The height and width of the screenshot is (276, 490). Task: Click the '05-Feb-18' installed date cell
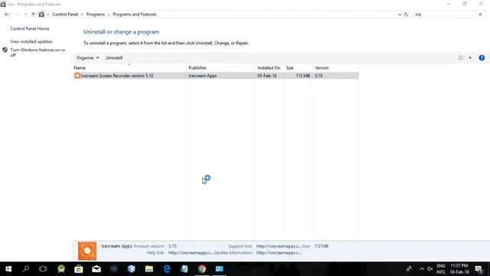pos(267,76)
